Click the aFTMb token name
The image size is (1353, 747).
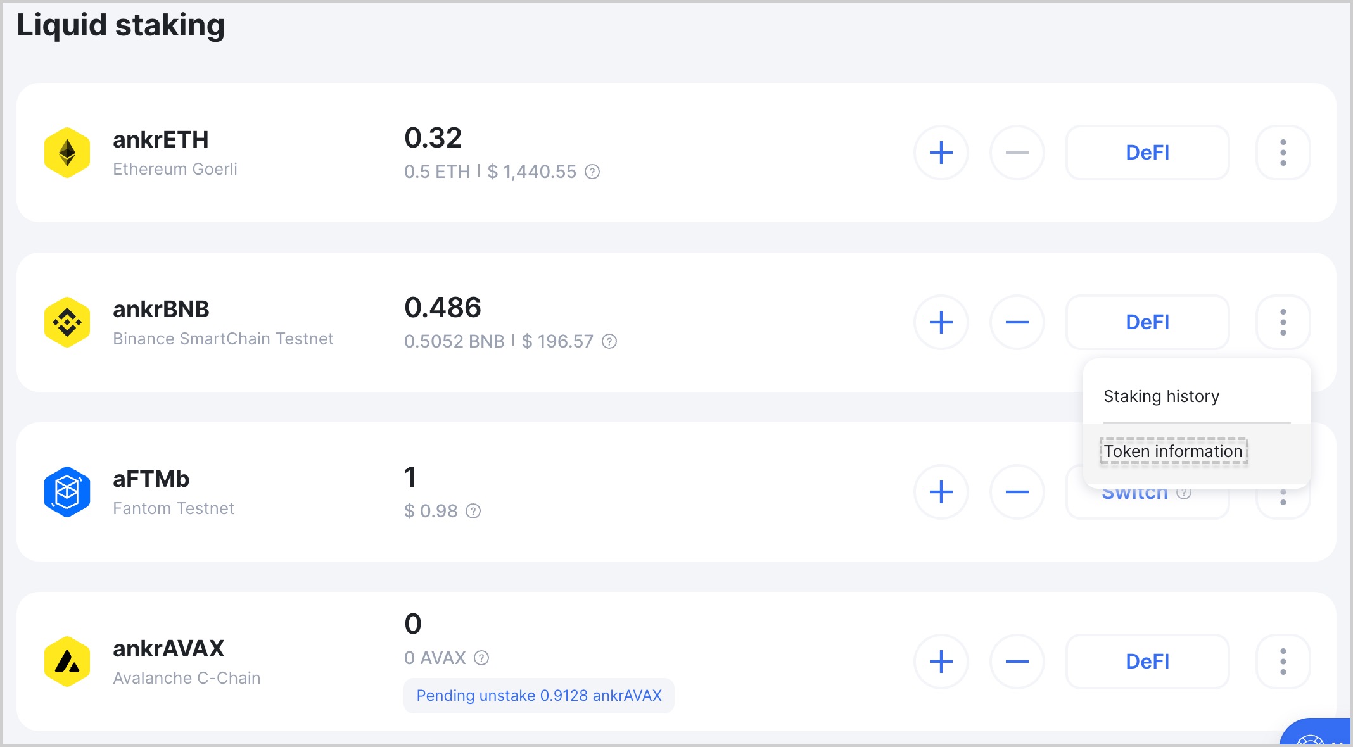pyautogui.click(x=151, y=479)
